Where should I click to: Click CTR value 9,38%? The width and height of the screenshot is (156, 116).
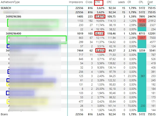point(101,67)
